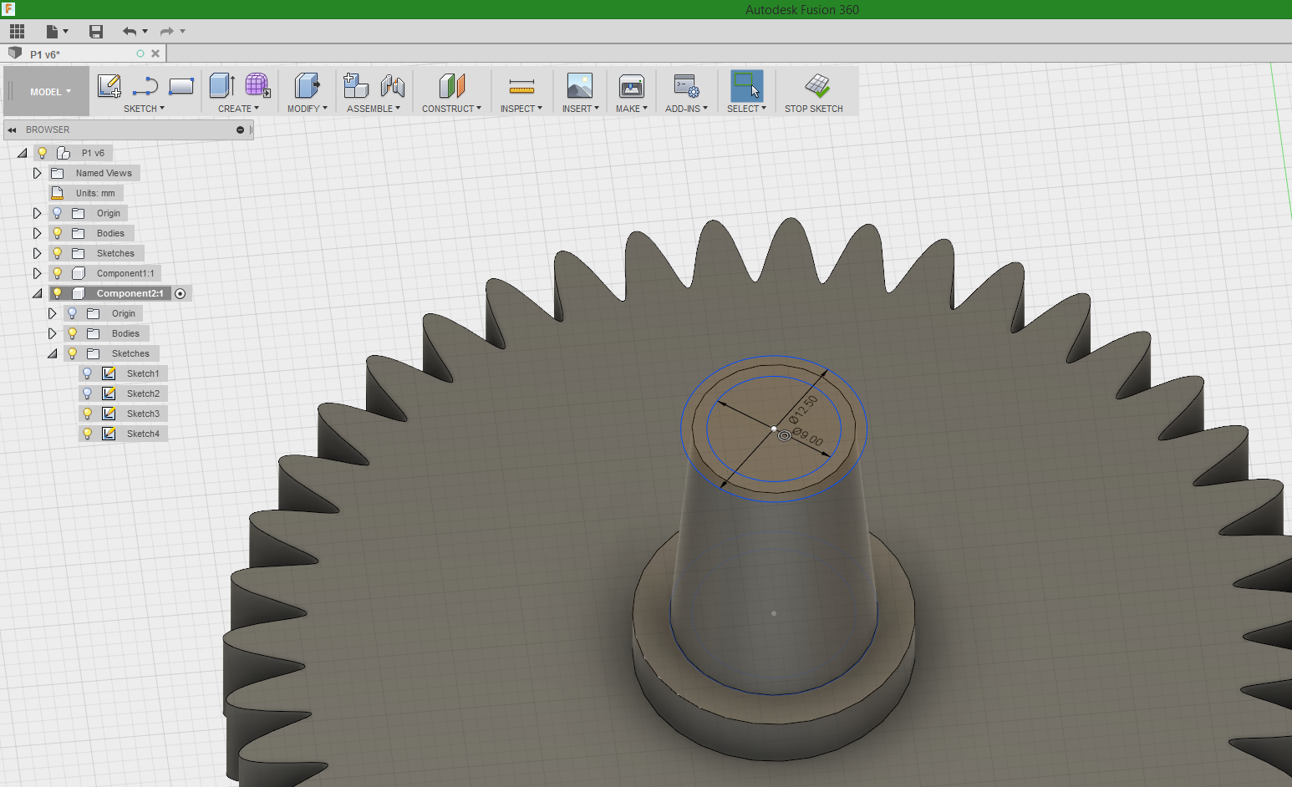Open the MODIFY menu
1292x787 pixels.
pyautogui.click(x=307, y=109)
